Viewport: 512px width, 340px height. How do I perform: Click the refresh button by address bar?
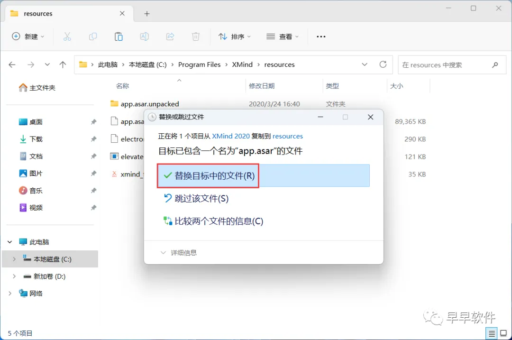click(383, 64)
